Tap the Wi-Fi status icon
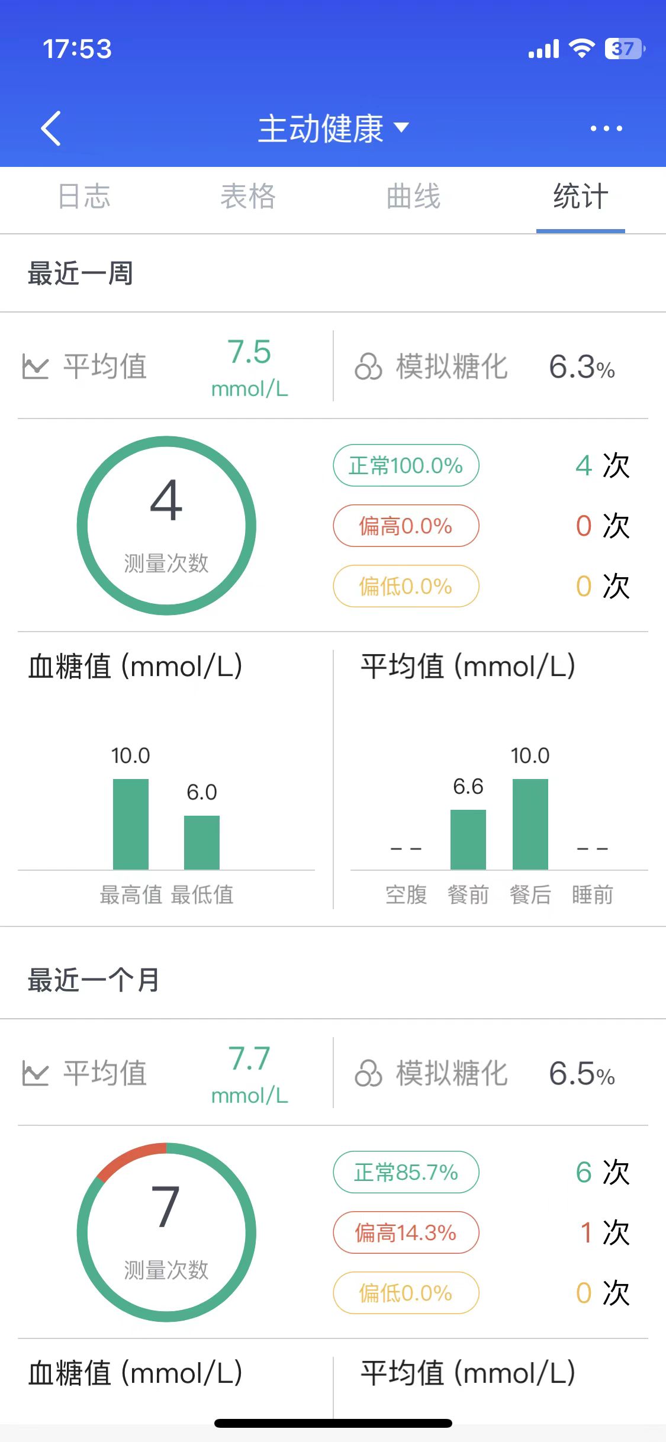The height and width of the screenshot is (1442, 666). (581, 49)
